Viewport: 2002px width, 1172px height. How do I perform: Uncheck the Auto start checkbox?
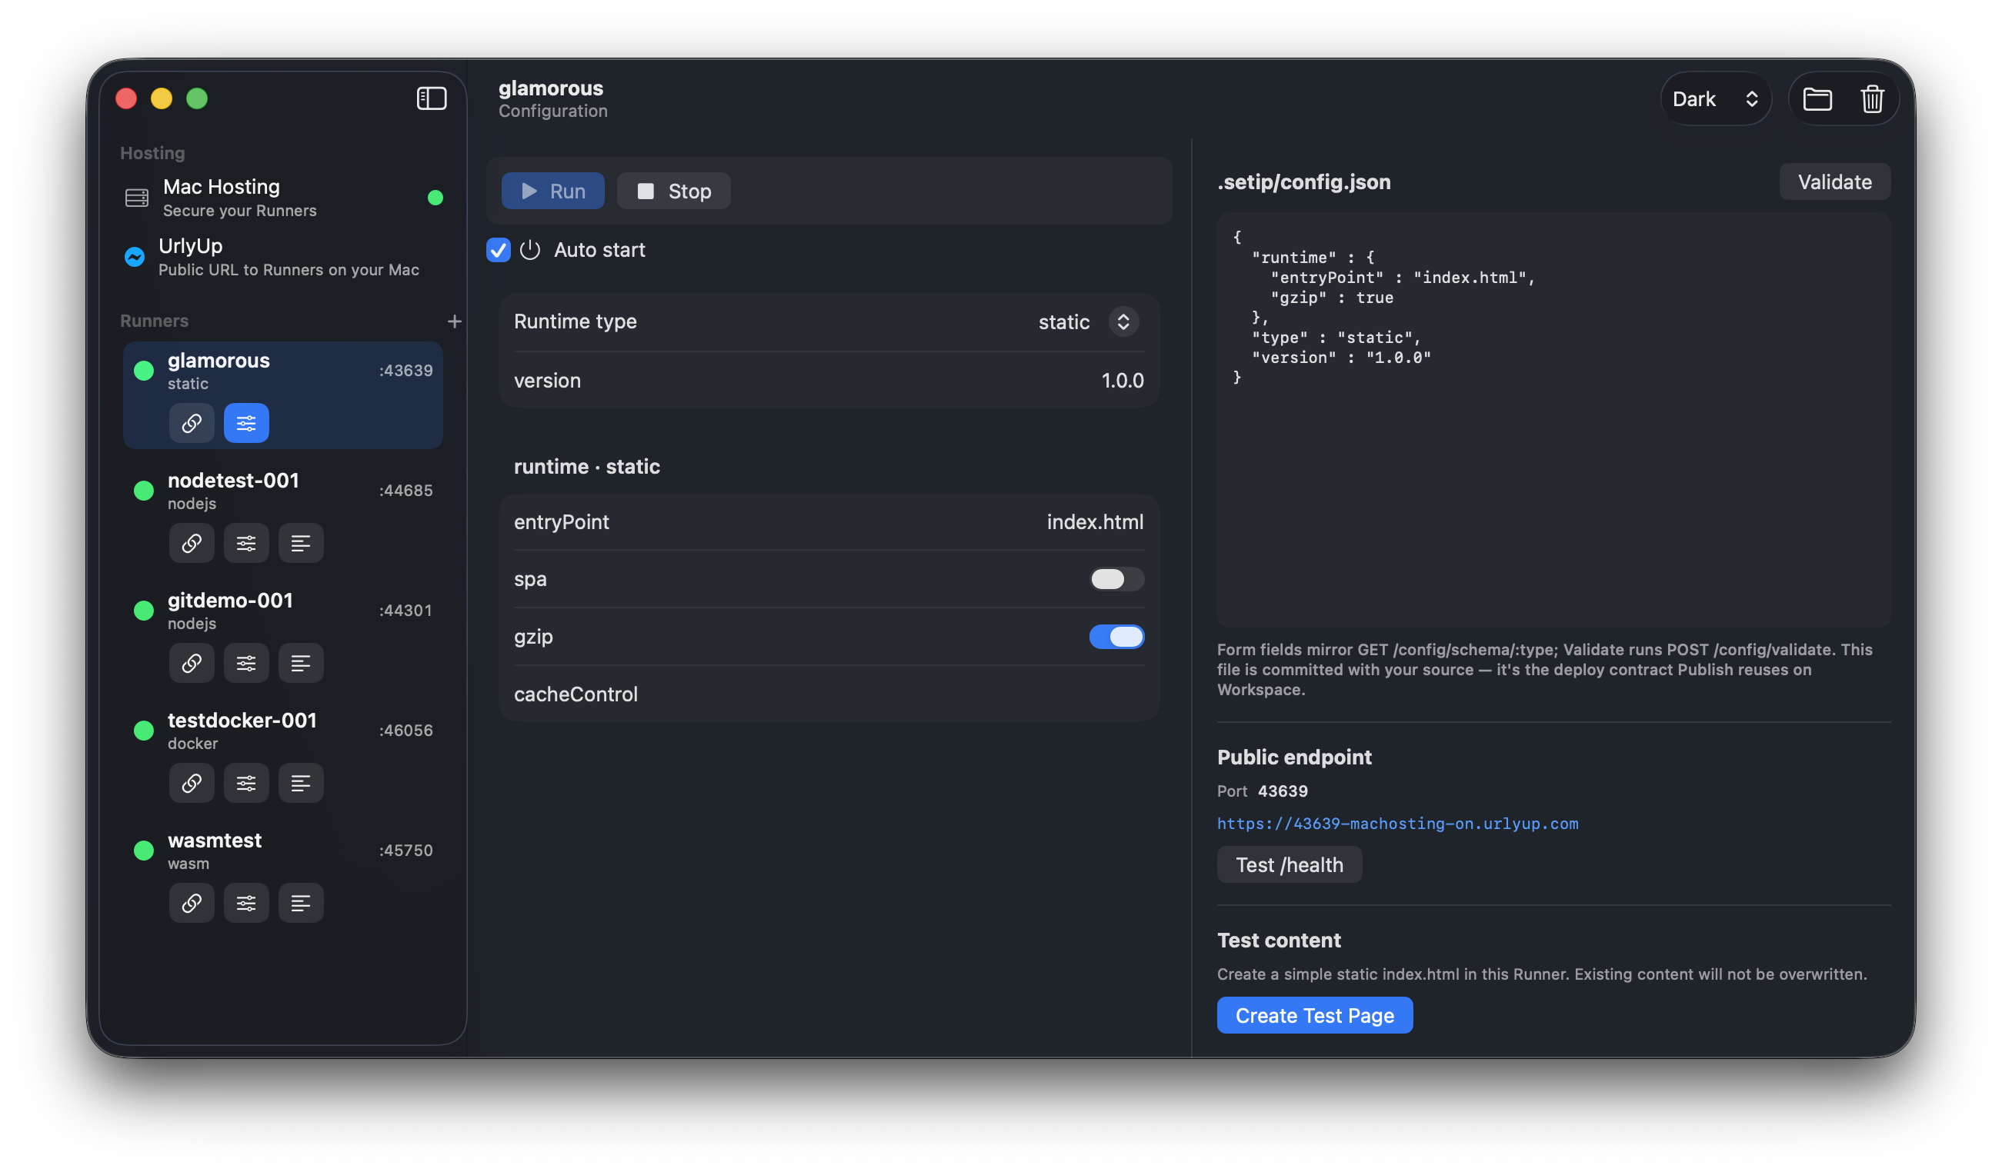coord(498,250)
